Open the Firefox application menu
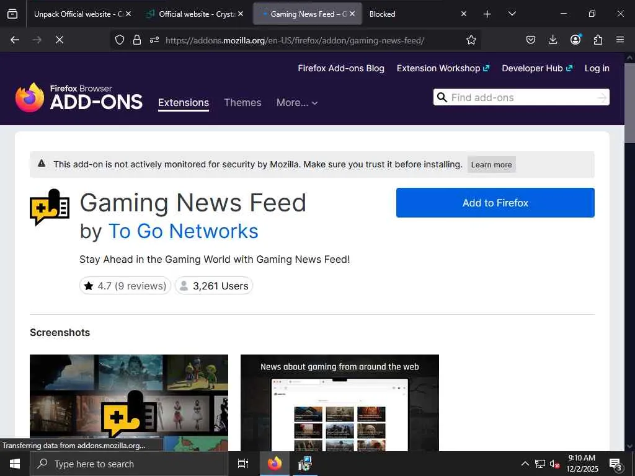Image resolution: width=635 pixels, height=476 pixels. [620, 40]
